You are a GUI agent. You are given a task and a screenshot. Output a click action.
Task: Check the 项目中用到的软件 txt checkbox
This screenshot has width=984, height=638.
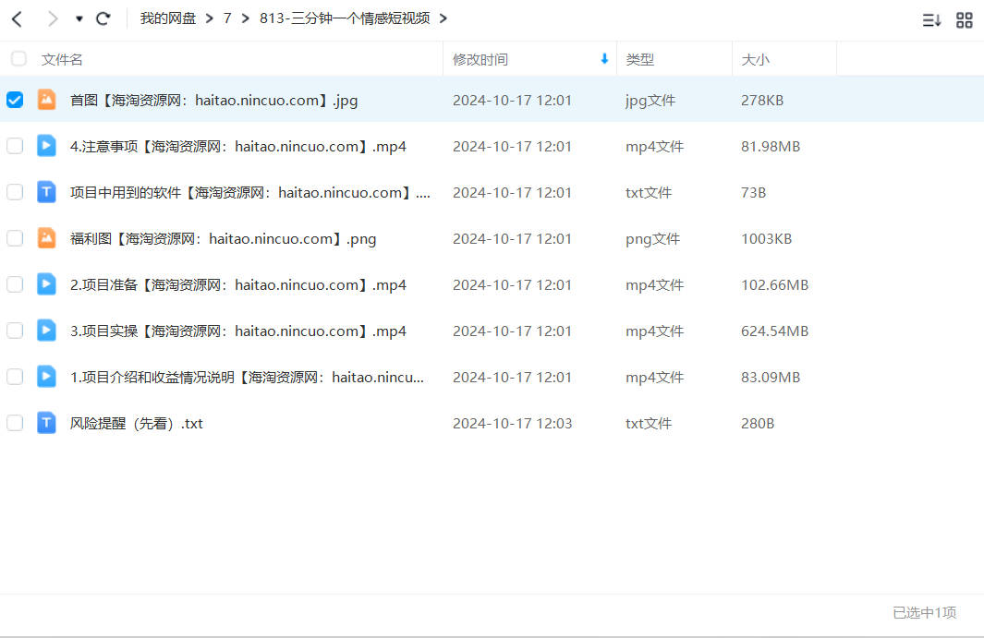pyautogui.click(x=15, y=192)
